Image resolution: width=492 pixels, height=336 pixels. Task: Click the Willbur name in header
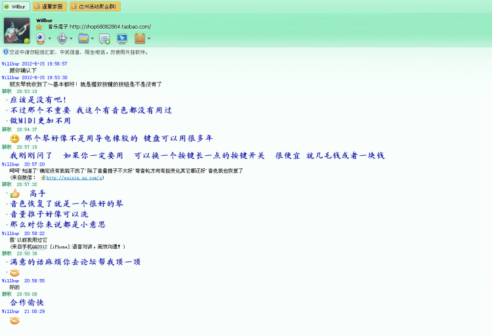[44, 20]
